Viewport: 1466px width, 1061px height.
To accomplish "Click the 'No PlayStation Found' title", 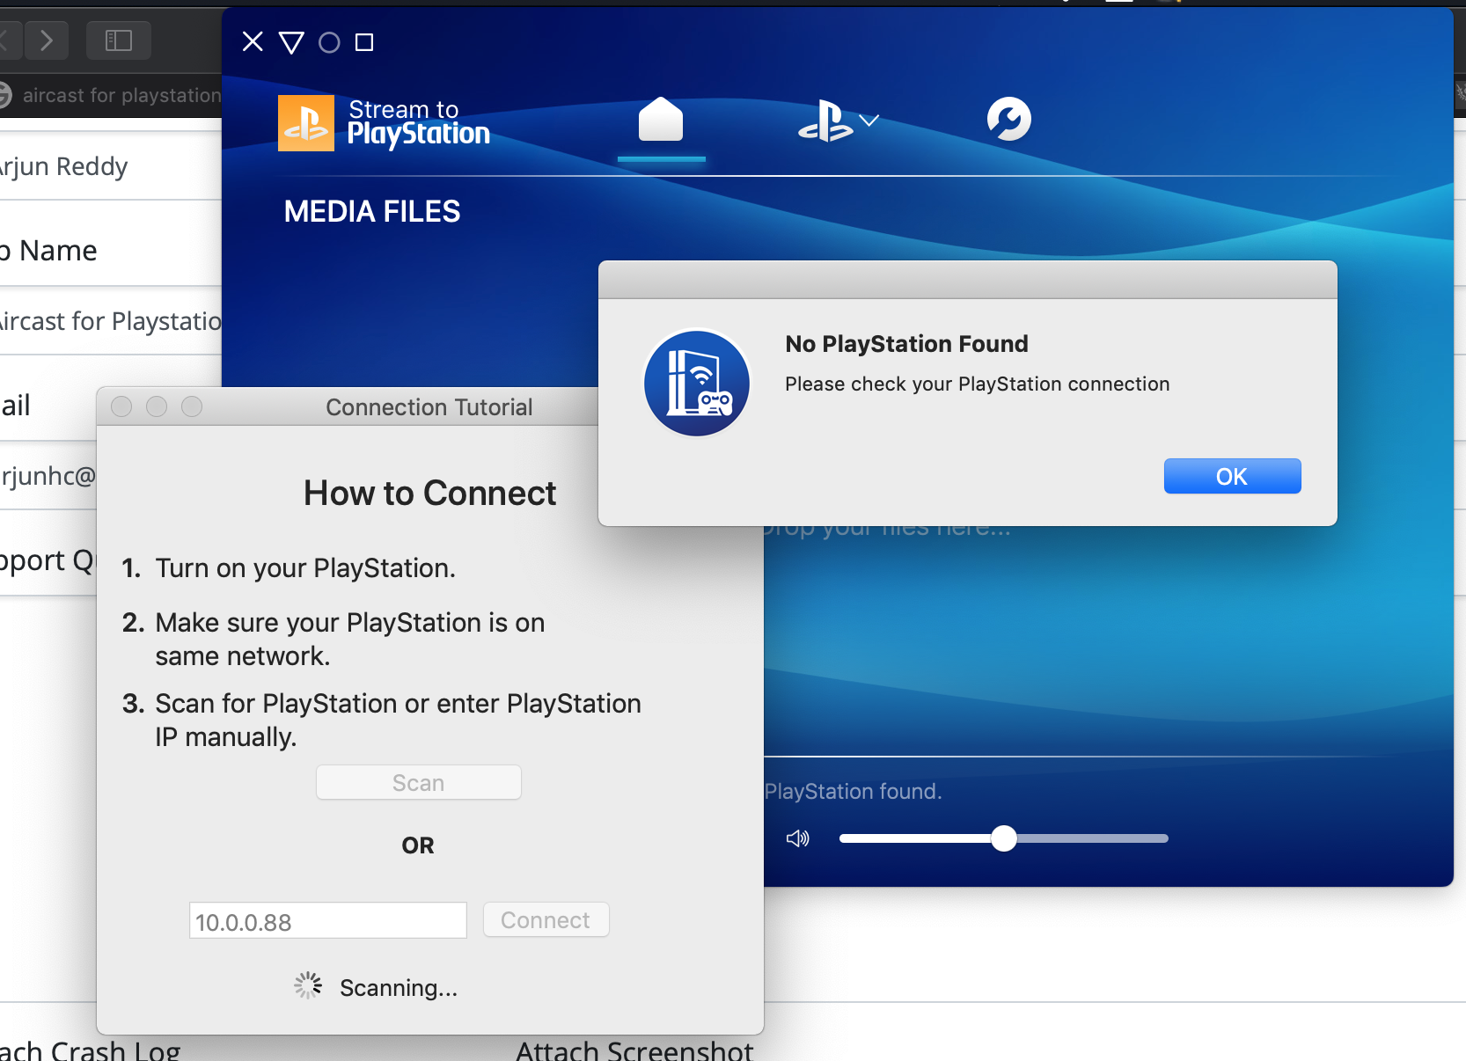I will 906,344.
